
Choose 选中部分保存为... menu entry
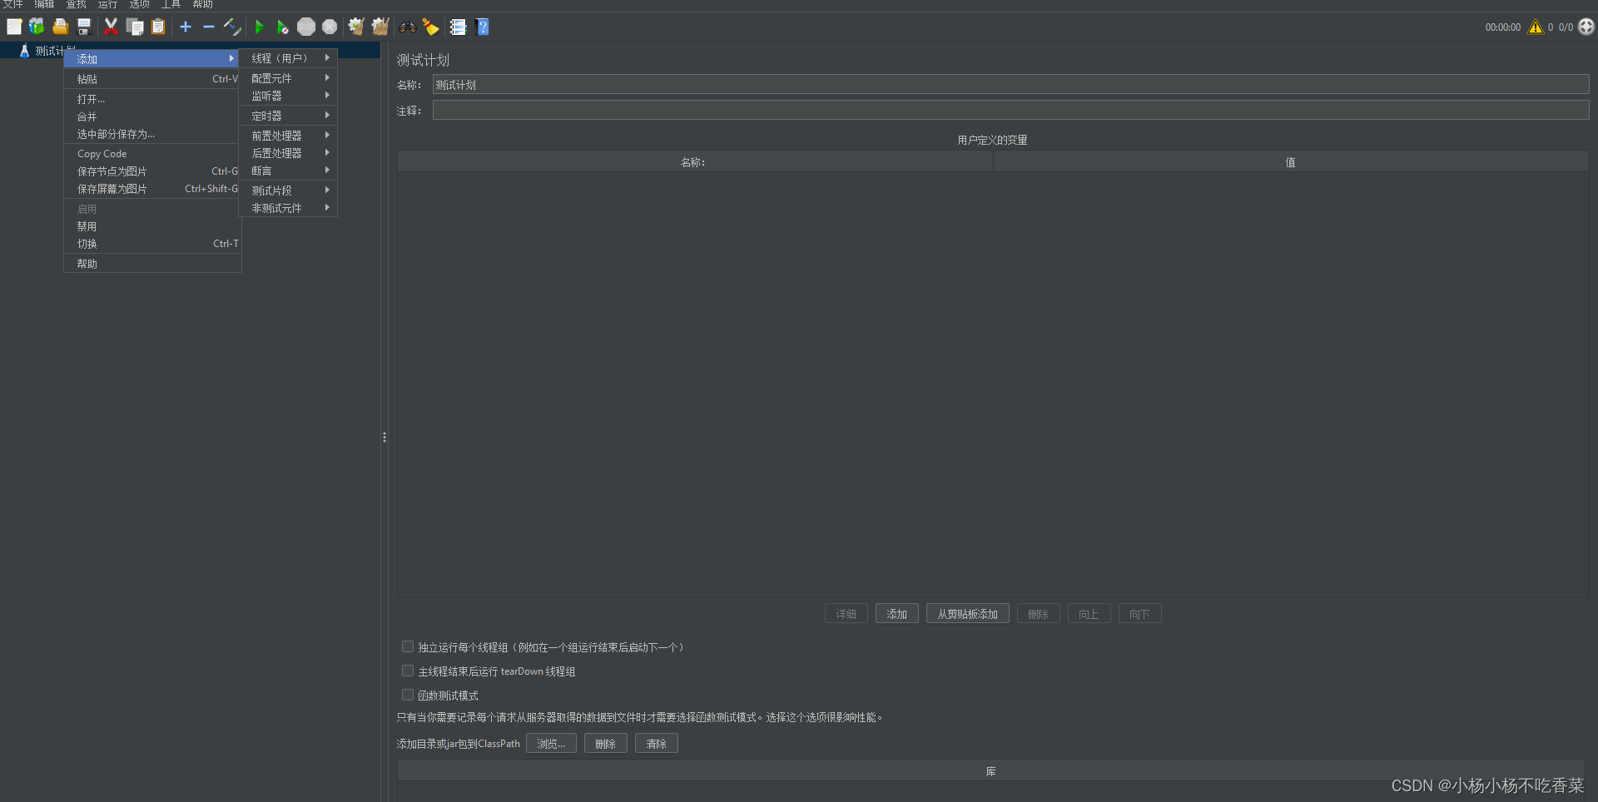pyautogui.click(x=152, y=134)
